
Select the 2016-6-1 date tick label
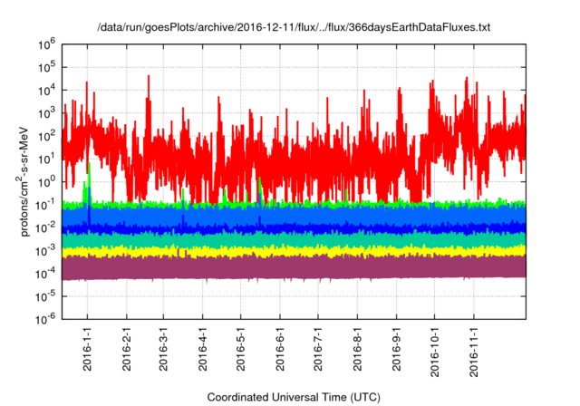(280, 349)
